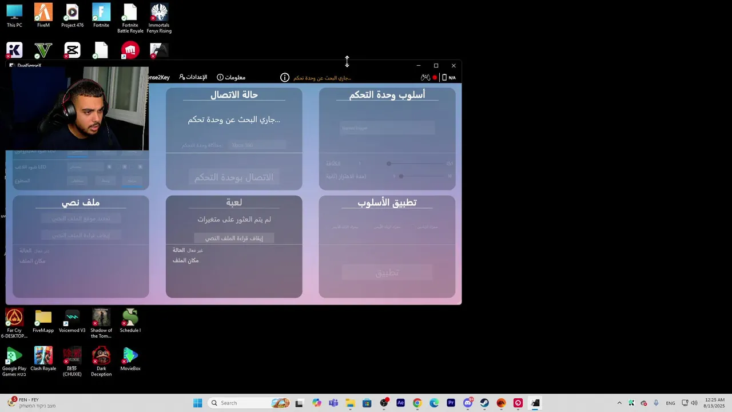Open Fortnite Battle Royale desktop file
Image resolution: width=732 pixels, height=412 pixels.
(130, 18)
